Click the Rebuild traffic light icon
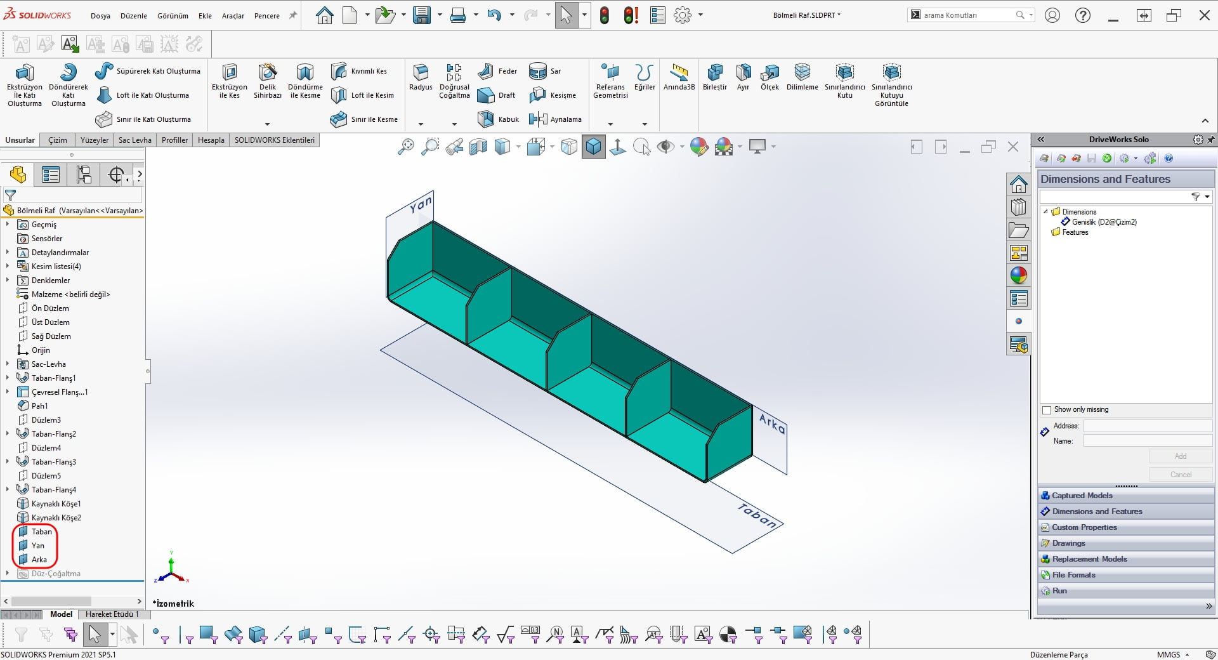The height and width of the screenshot is (660, 1218). [605, 15]
